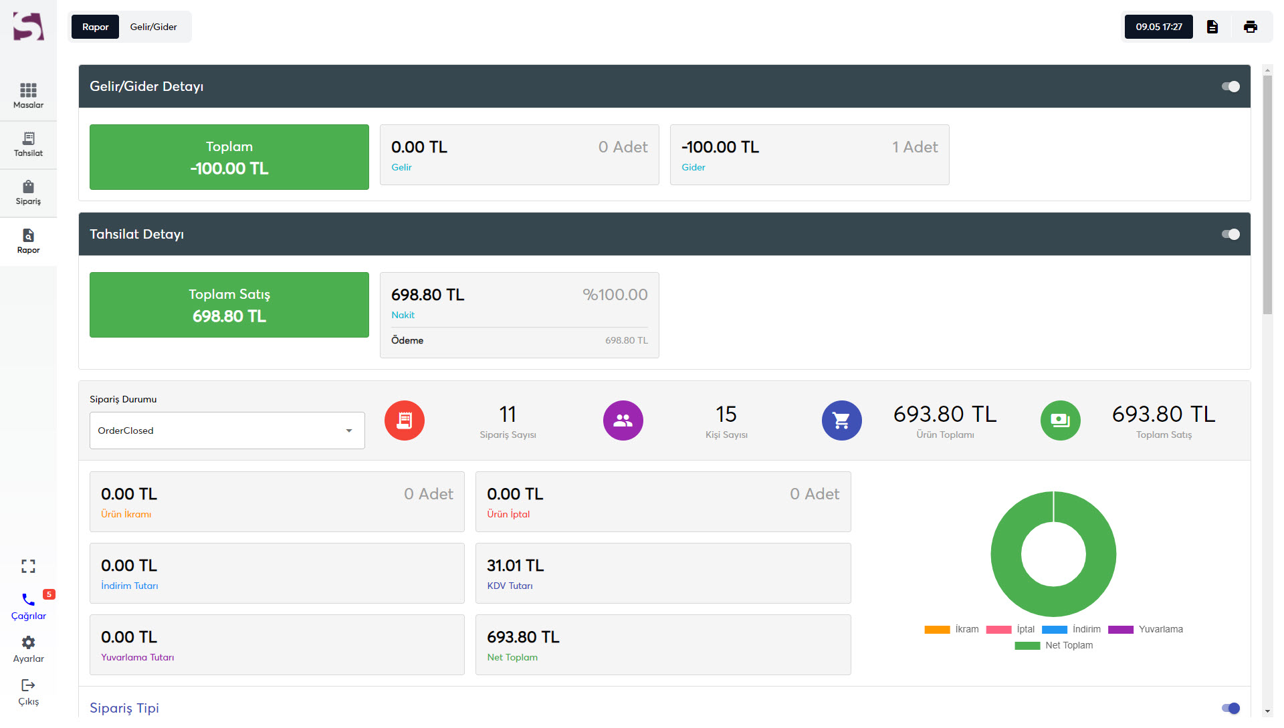Click the document export icon
Viewport: 1284px width, 728px height.
(1212, 27)
